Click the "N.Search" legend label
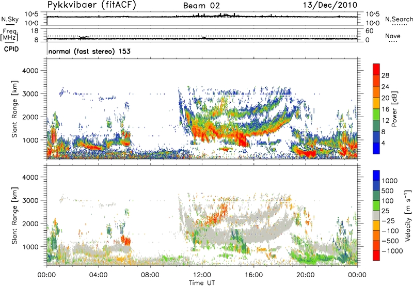The image size is (413, 286). point(399,19)
